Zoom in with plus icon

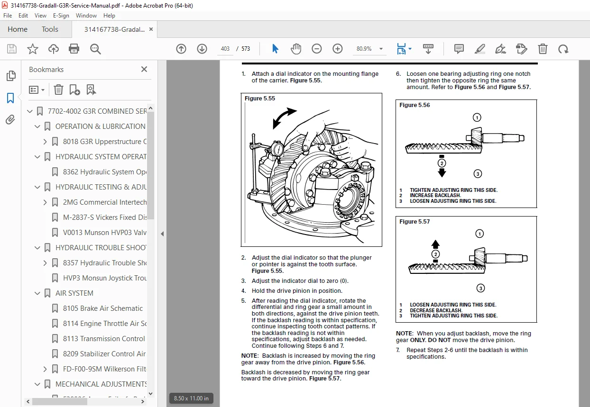pos(338,49)
